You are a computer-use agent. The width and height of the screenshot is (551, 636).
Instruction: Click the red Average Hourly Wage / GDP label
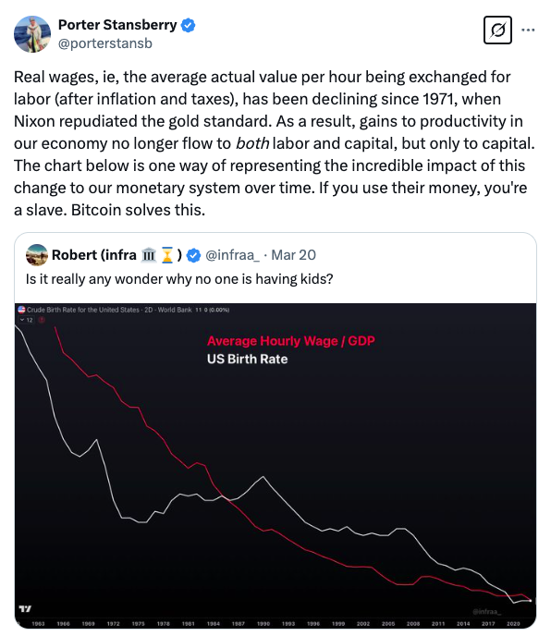click(x=291, y=341)
